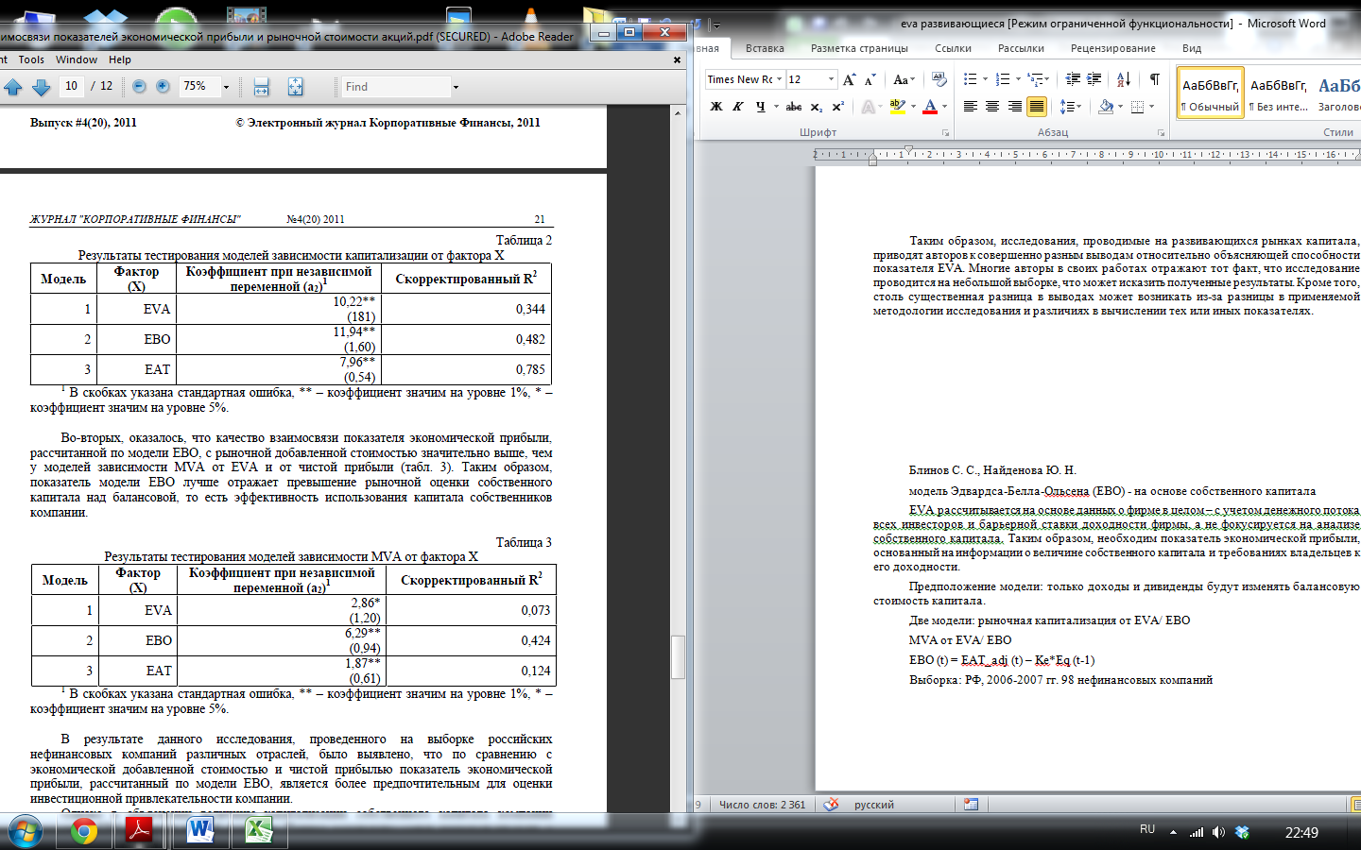1361x850 pixels.
Task: Switch to the Разметка страницы tab
Action: click(859, 48)
